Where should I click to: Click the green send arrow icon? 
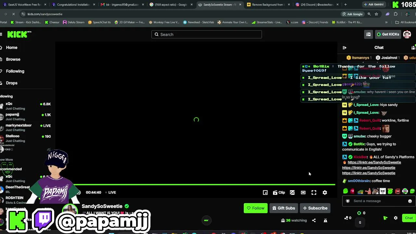coord(385,218)
